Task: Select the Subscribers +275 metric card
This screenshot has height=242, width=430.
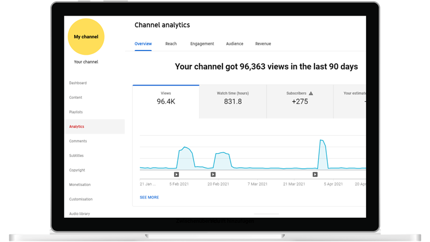Action: click(x=300, y=102)
